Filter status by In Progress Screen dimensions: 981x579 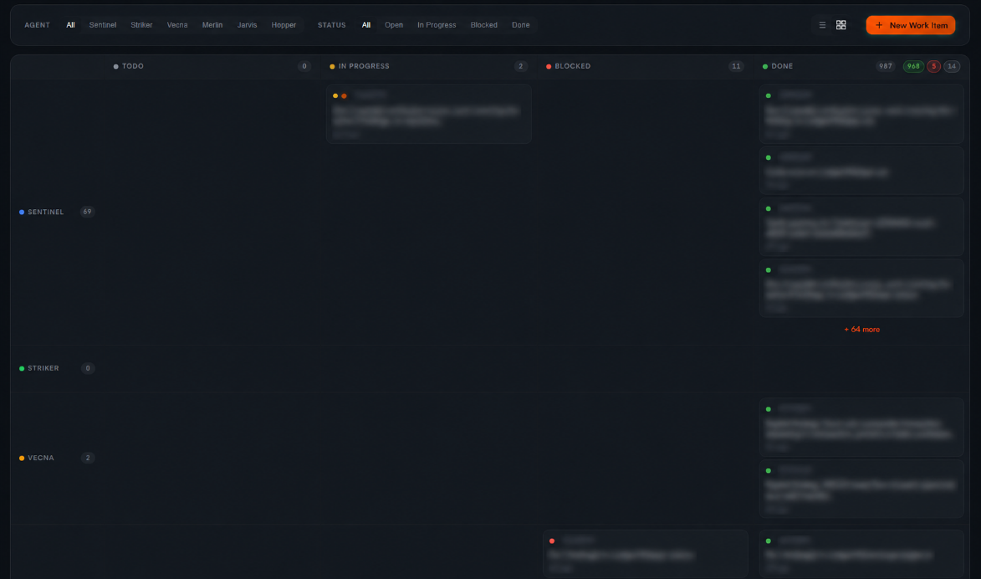click(x=437, y=25)
